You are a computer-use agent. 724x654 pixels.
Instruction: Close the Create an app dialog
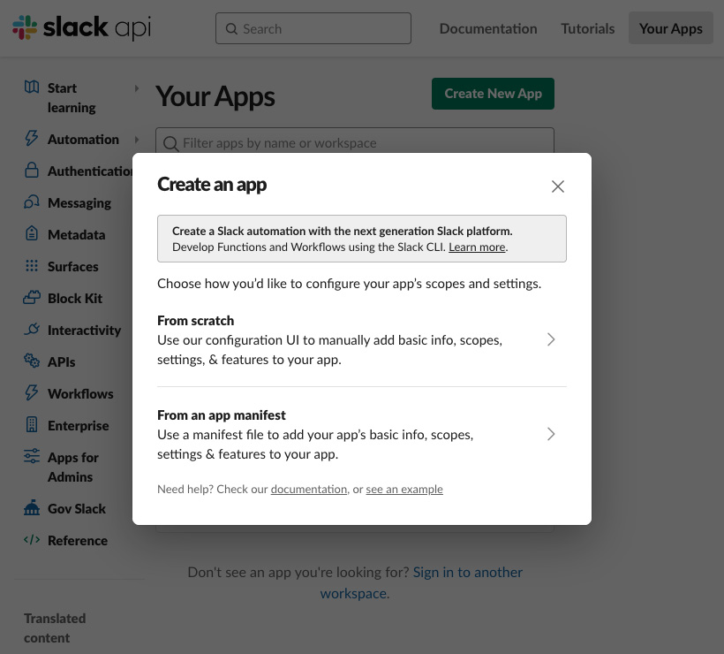tap(558, 186)
